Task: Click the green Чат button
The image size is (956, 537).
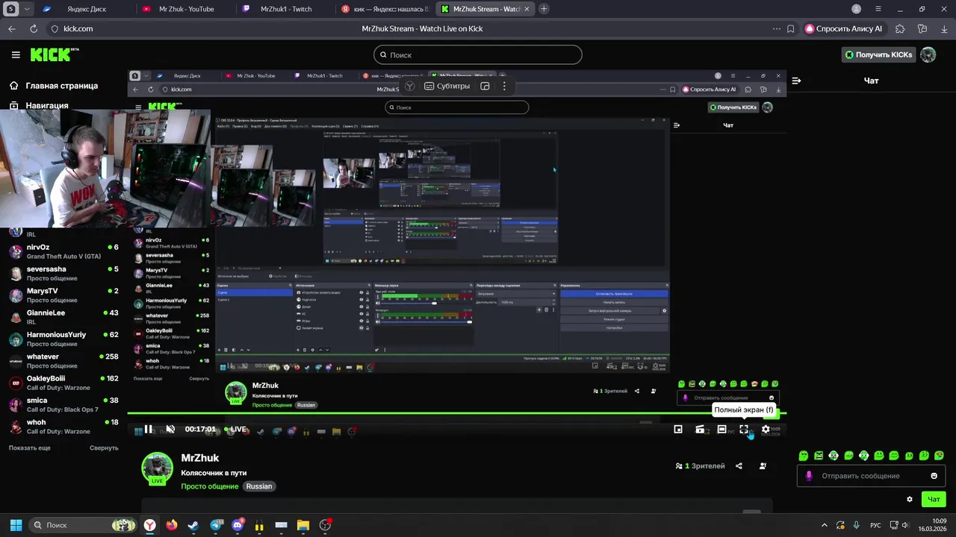Action: 934,499
